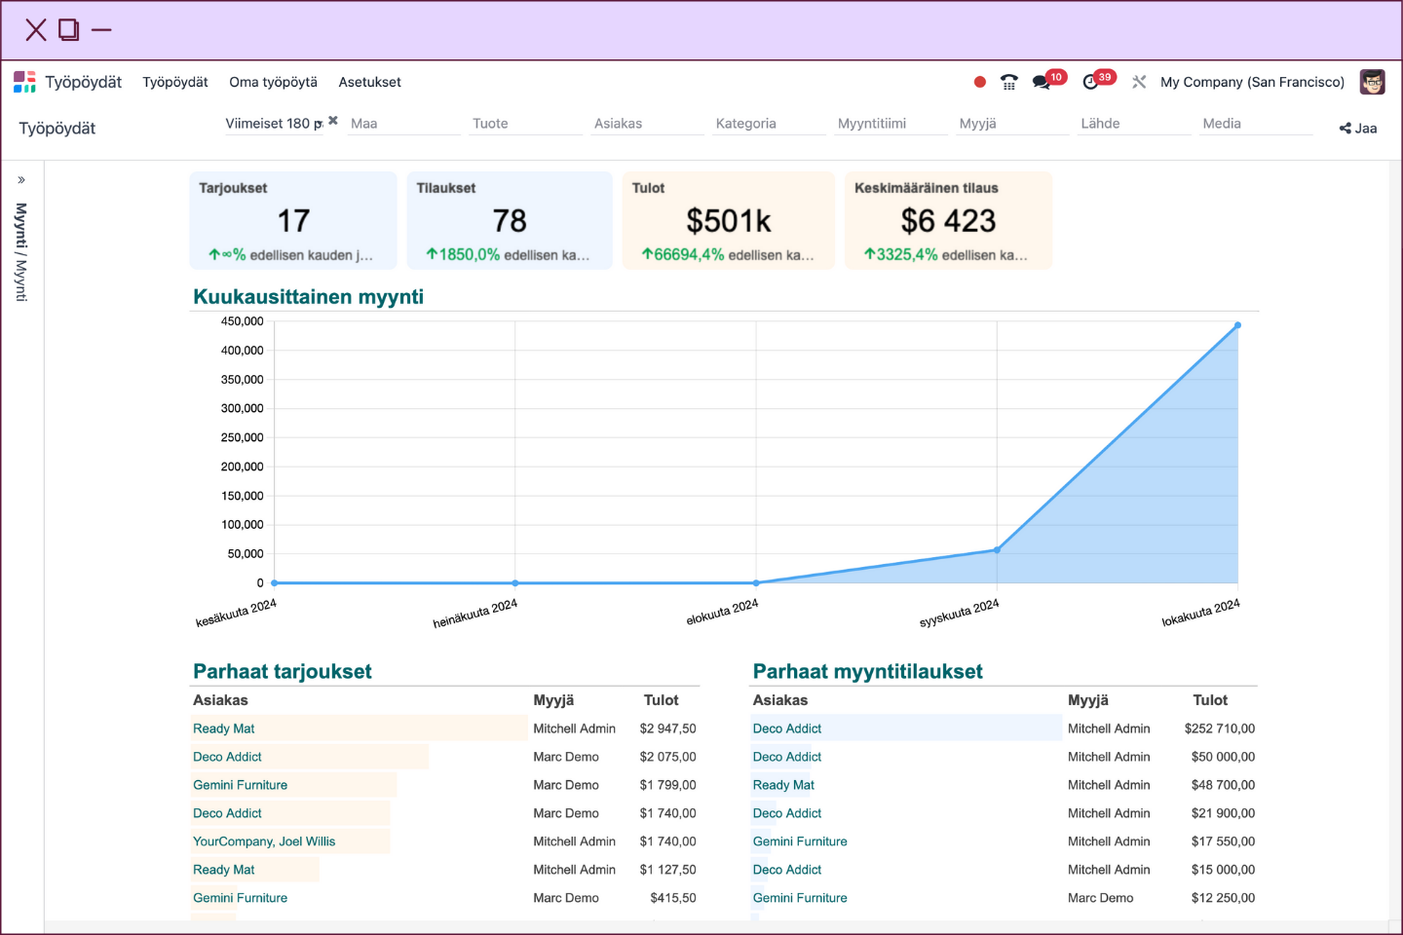This screenshot has width=1403, height=935.
Task: Click the Odoo apps grid logo icon
Action: coord(24,82)
